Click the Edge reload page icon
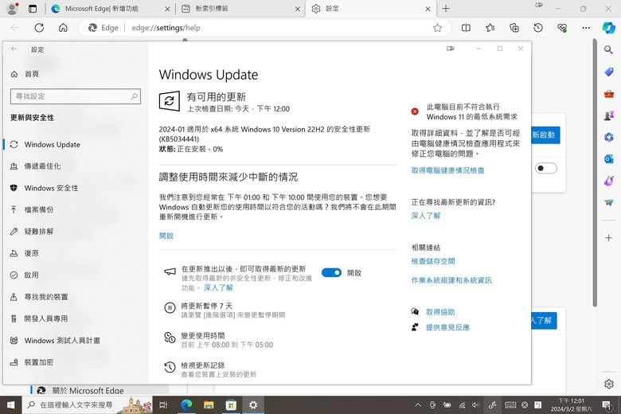Viewport: 621px width, 414px height. (x=39, y=28)
